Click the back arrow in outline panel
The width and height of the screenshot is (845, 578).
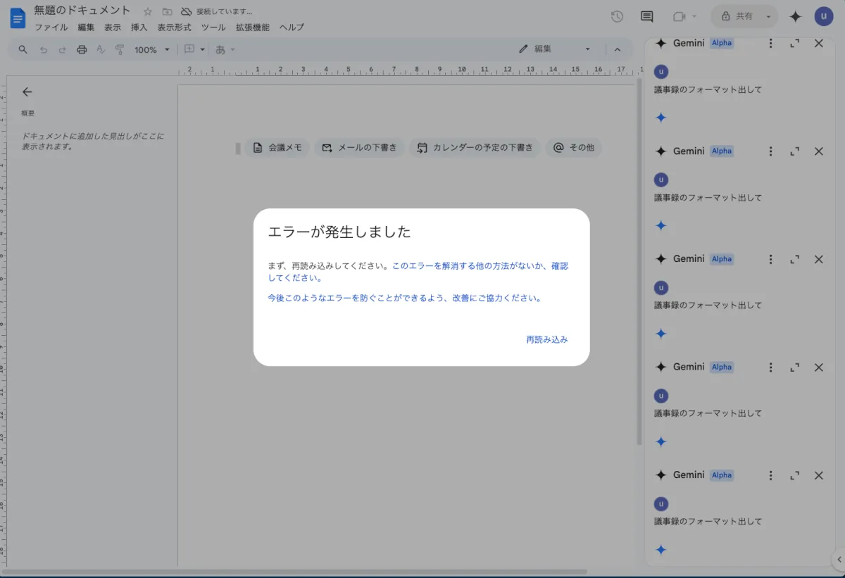point(27,92)
